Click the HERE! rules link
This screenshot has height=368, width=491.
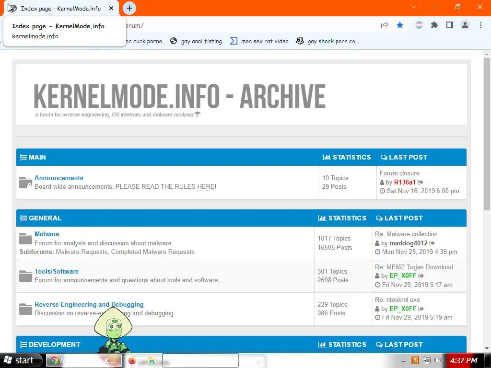[206, 186]
